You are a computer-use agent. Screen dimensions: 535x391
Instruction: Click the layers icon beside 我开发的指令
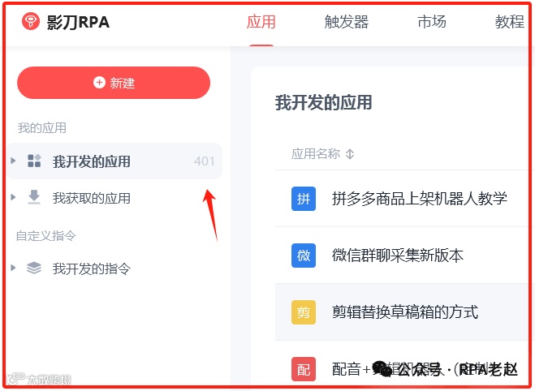(34, 268)
